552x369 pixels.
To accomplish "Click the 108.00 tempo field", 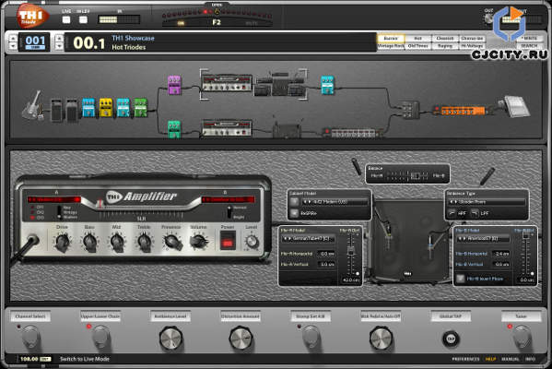I will point(29,359).
